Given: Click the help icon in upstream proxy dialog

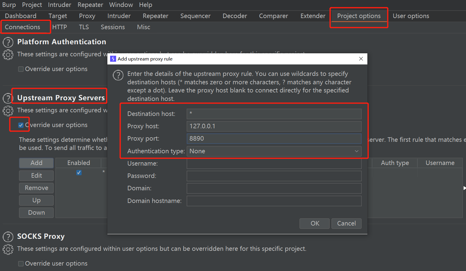Looking at the screenshot, I should [x=118, y=75].
